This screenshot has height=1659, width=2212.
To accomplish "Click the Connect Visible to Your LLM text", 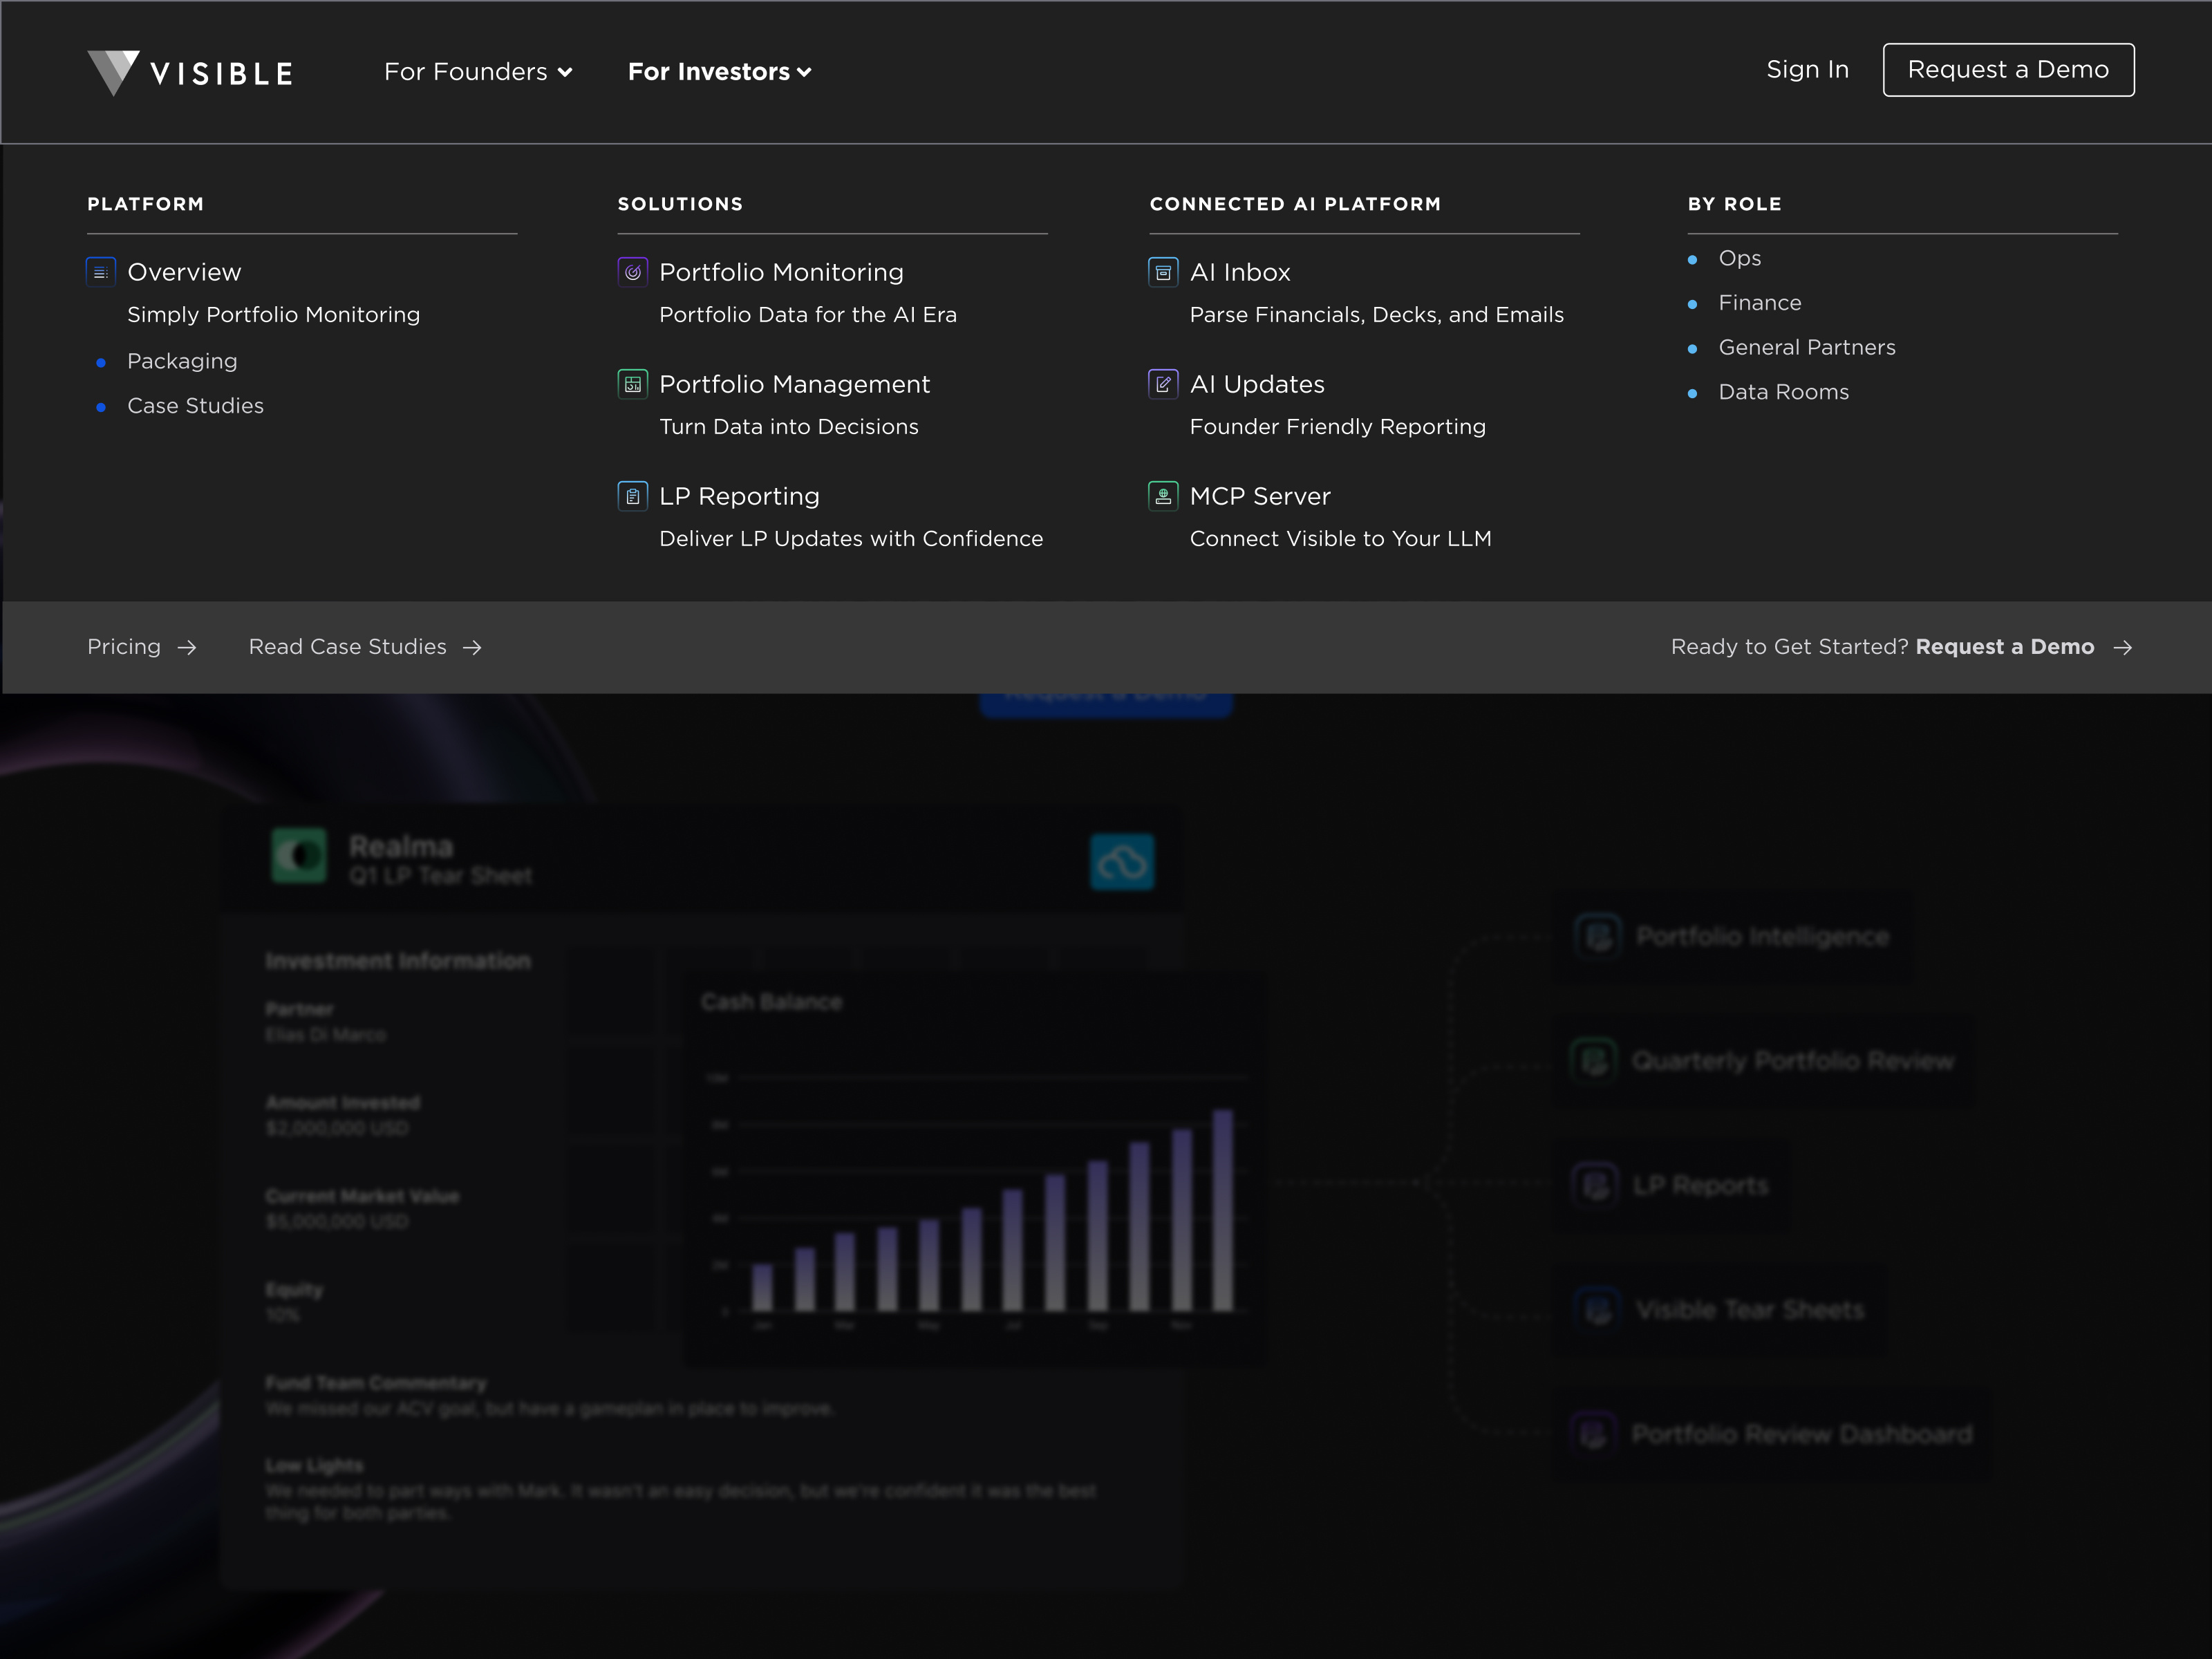I will coord(1341,539).
